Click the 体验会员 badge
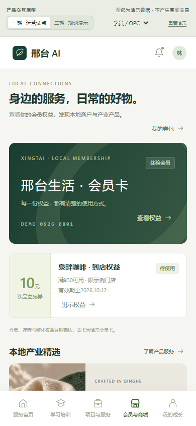Screen dimensions: 196x426 tap(160, 163)
